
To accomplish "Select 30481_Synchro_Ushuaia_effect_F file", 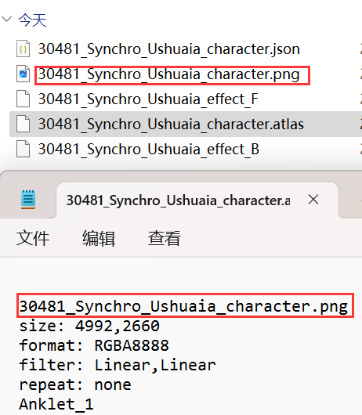I will (x=148, y=99).
